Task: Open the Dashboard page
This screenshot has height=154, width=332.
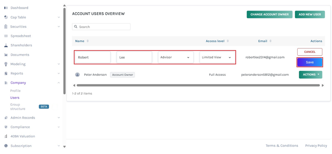Action: (x=19, y=8)
